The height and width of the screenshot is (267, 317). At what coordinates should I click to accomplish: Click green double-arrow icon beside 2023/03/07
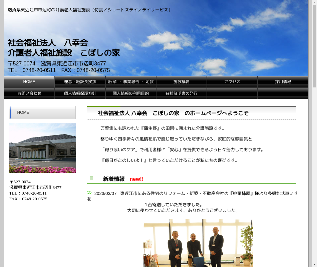89,193
